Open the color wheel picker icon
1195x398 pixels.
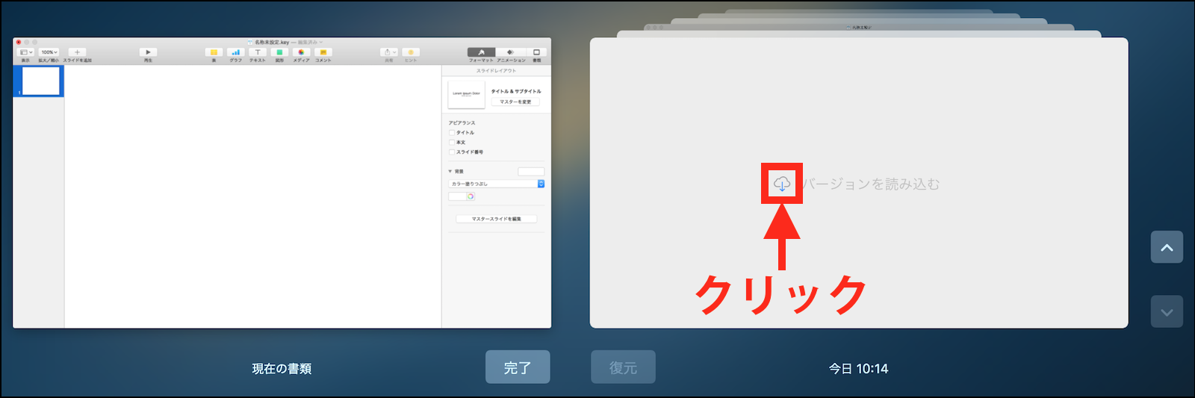[471, 196]
